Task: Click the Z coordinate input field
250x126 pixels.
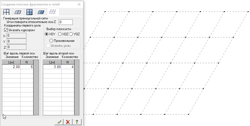Action: click(x=16, y=47)
